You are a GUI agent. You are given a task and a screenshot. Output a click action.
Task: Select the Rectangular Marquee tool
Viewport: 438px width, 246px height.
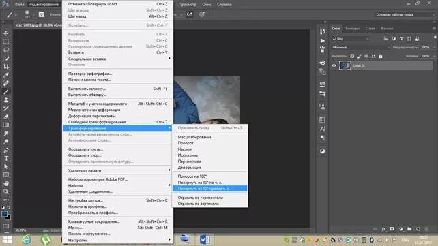click(x=6, y=42)
